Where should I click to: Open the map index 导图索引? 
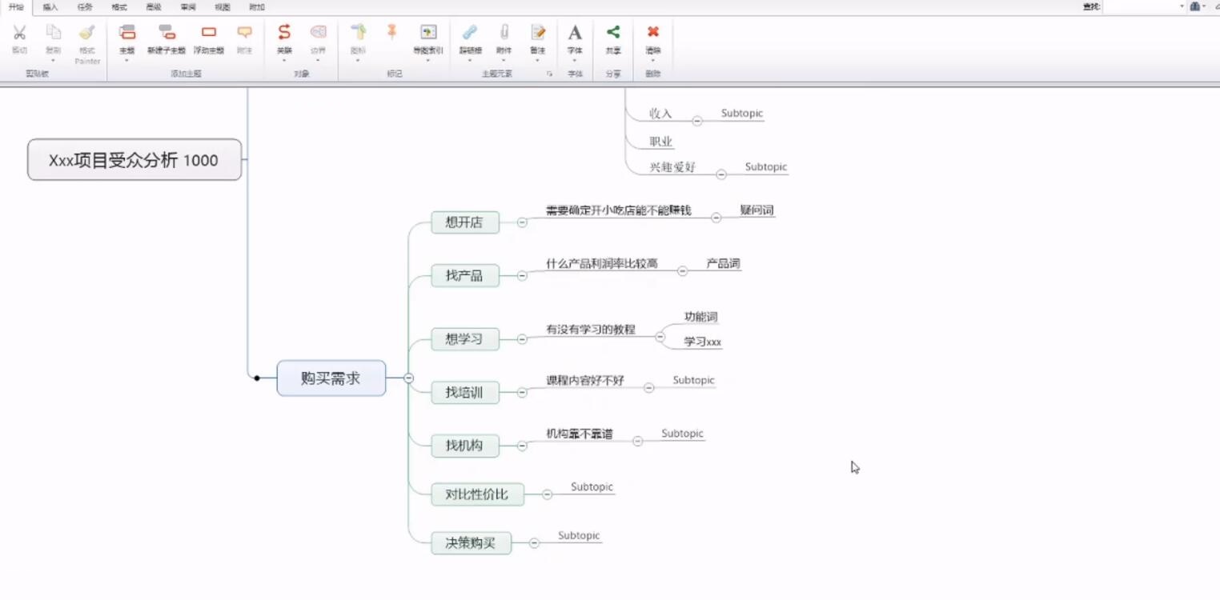click(428, 33)
